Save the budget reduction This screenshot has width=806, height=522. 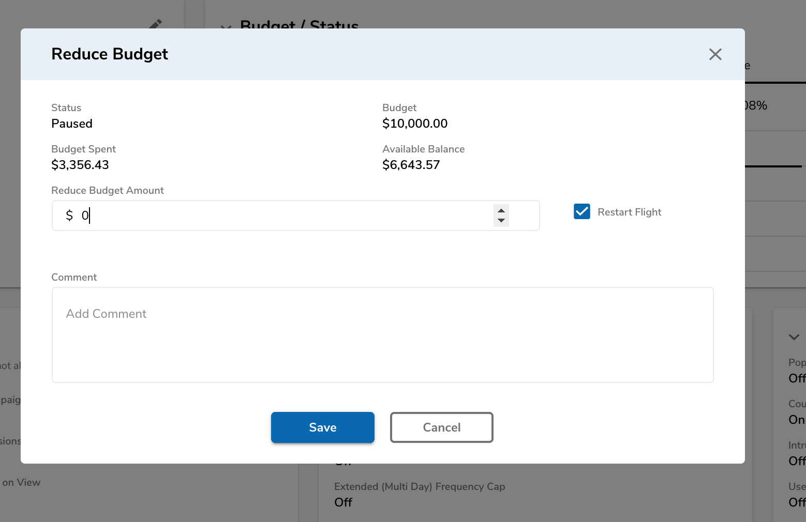click(x=322, y=427)
